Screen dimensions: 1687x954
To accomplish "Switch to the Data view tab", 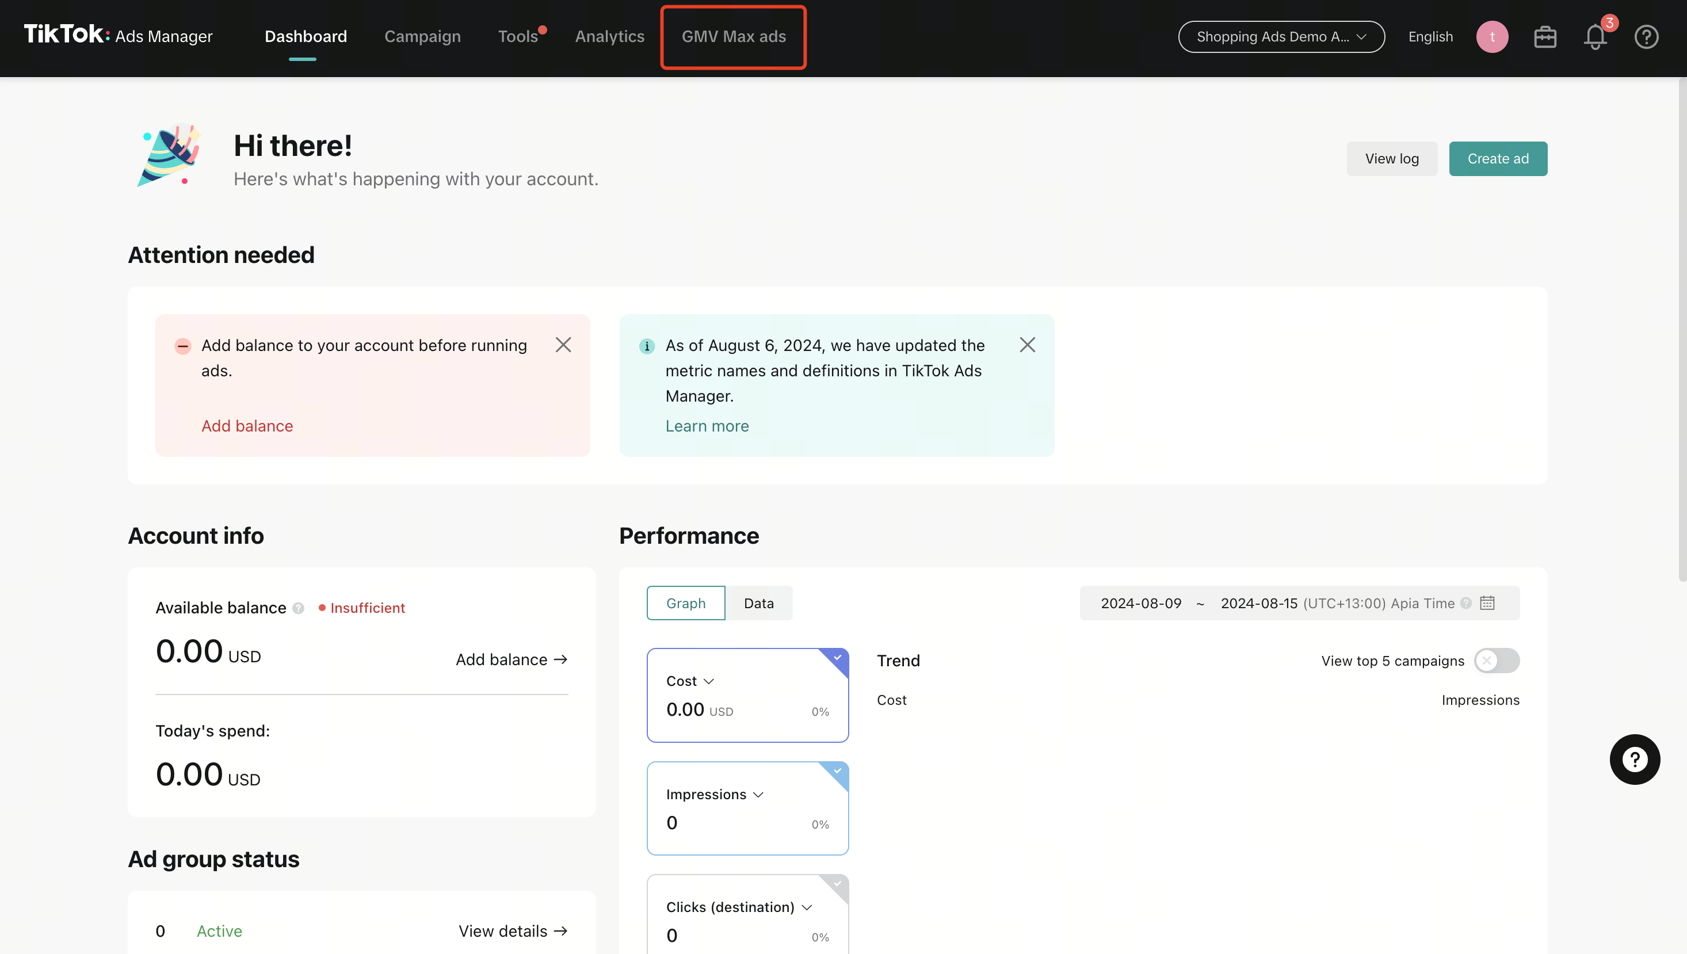I will pos(758,603).
